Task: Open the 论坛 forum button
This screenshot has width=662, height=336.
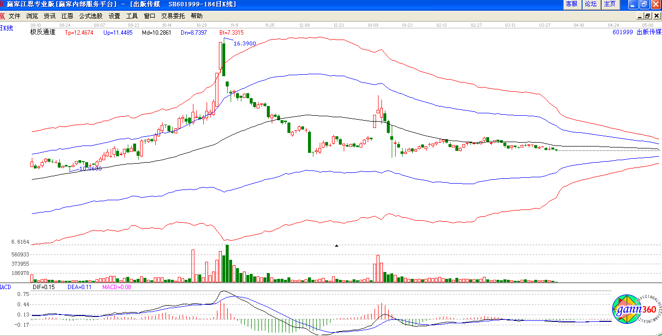Action: point(591,4)
